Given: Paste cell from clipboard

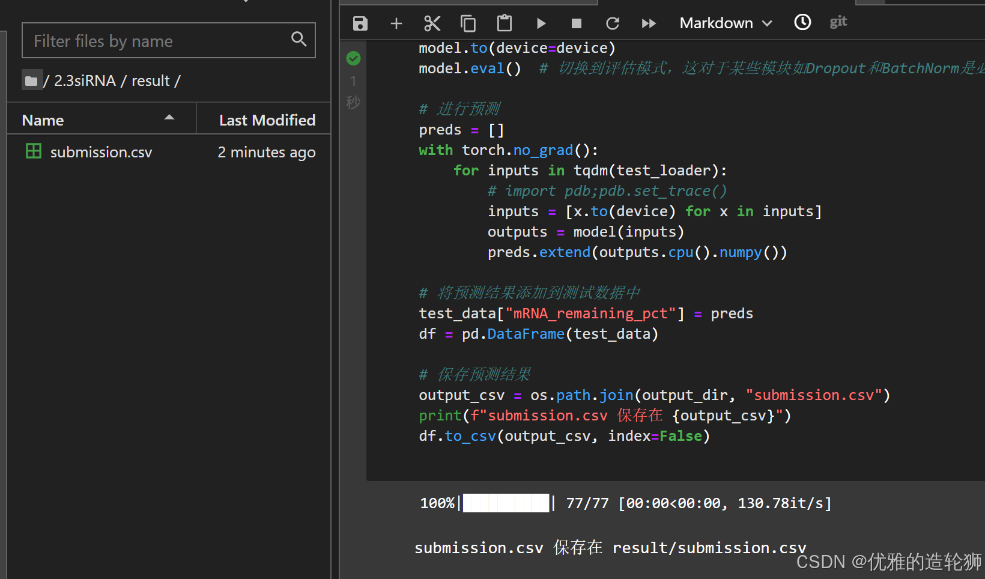Looking at the screenshot, I should click(x=505, y=23).
